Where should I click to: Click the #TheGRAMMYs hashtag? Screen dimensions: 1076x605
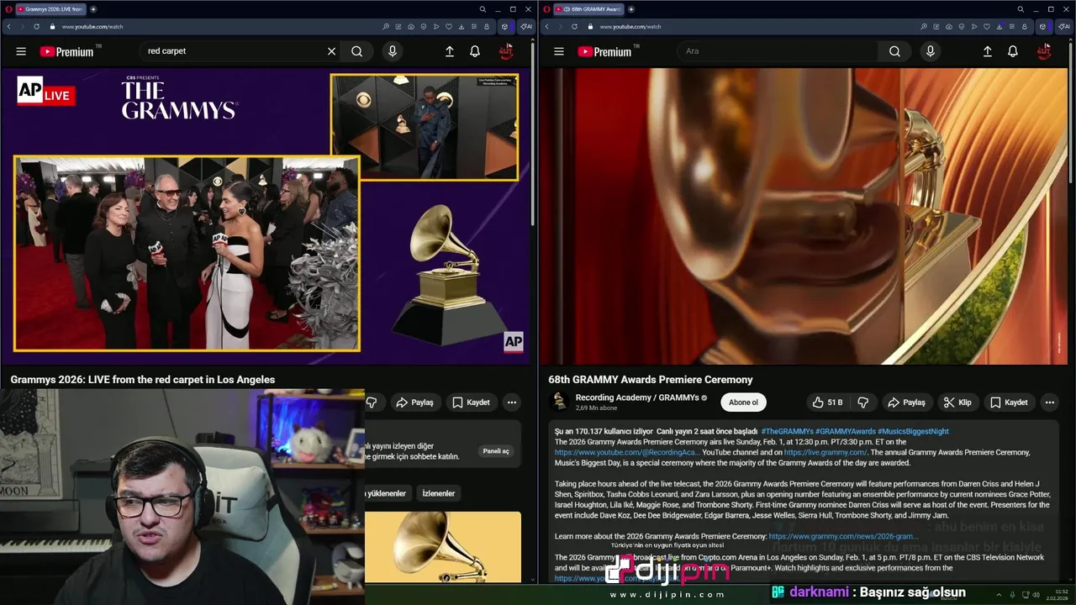pyautogui.click(x=787, y=431)
